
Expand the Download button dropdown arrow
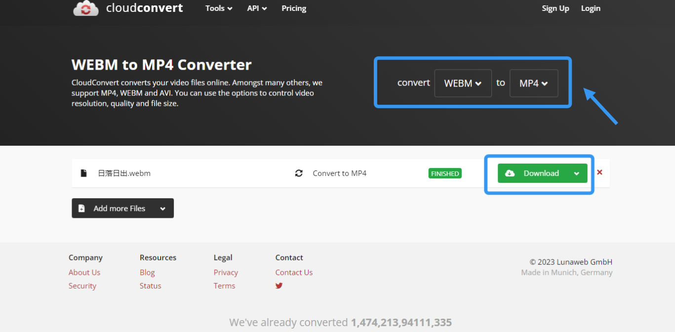pyautogui.click(x=577, y=173)
